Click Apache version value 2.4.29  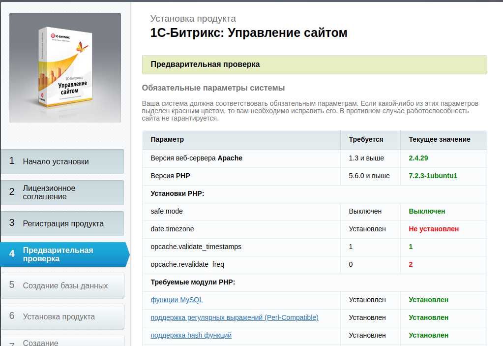418,158
